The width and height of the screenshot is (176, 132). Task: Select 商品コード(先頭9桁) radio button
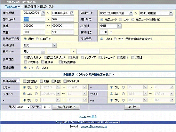click(132, 20)
